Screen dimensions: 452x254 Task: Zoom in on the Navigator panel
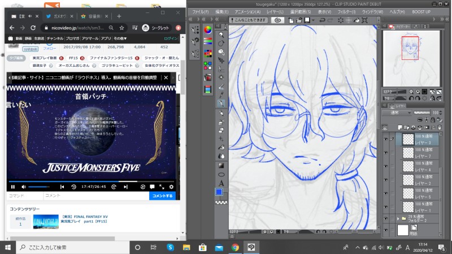(x=418, y=92)
